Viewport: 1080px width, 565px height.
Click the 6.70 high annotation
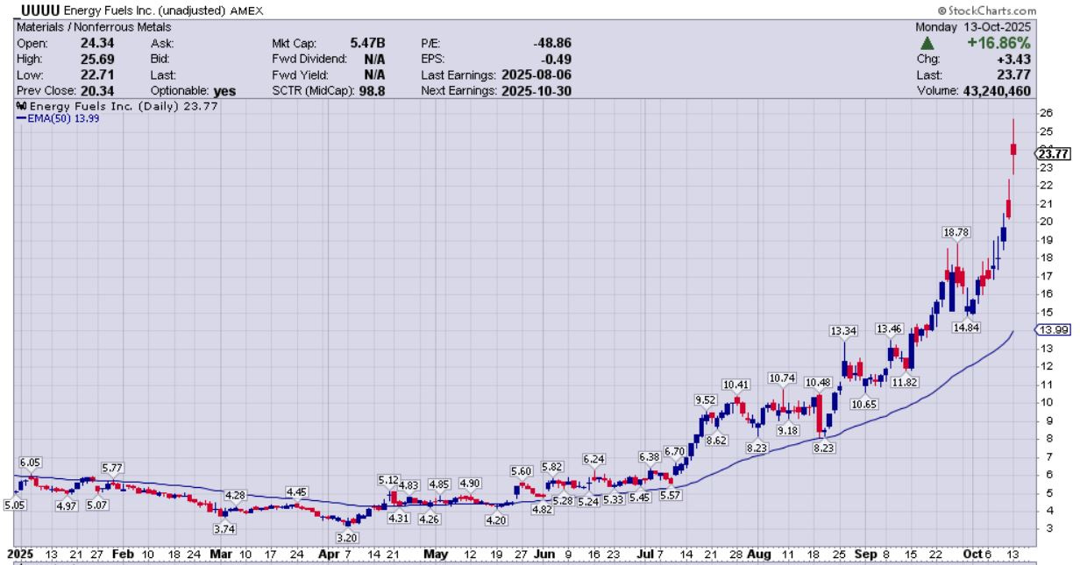coord(674,451)
